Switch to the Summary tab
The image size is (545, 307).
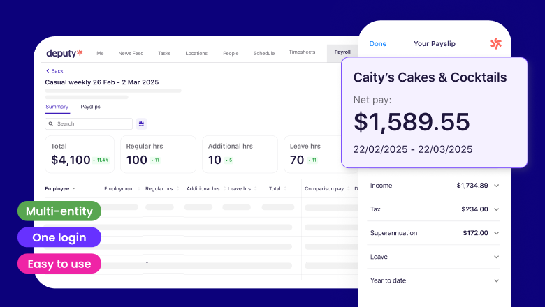[57, 107]
